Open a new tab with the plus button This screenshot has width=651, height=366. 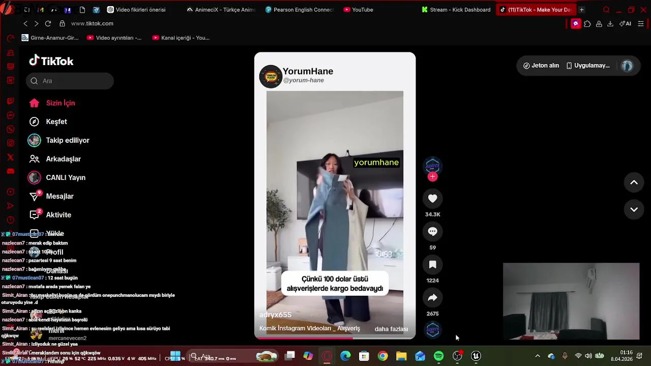click(581, 10)
